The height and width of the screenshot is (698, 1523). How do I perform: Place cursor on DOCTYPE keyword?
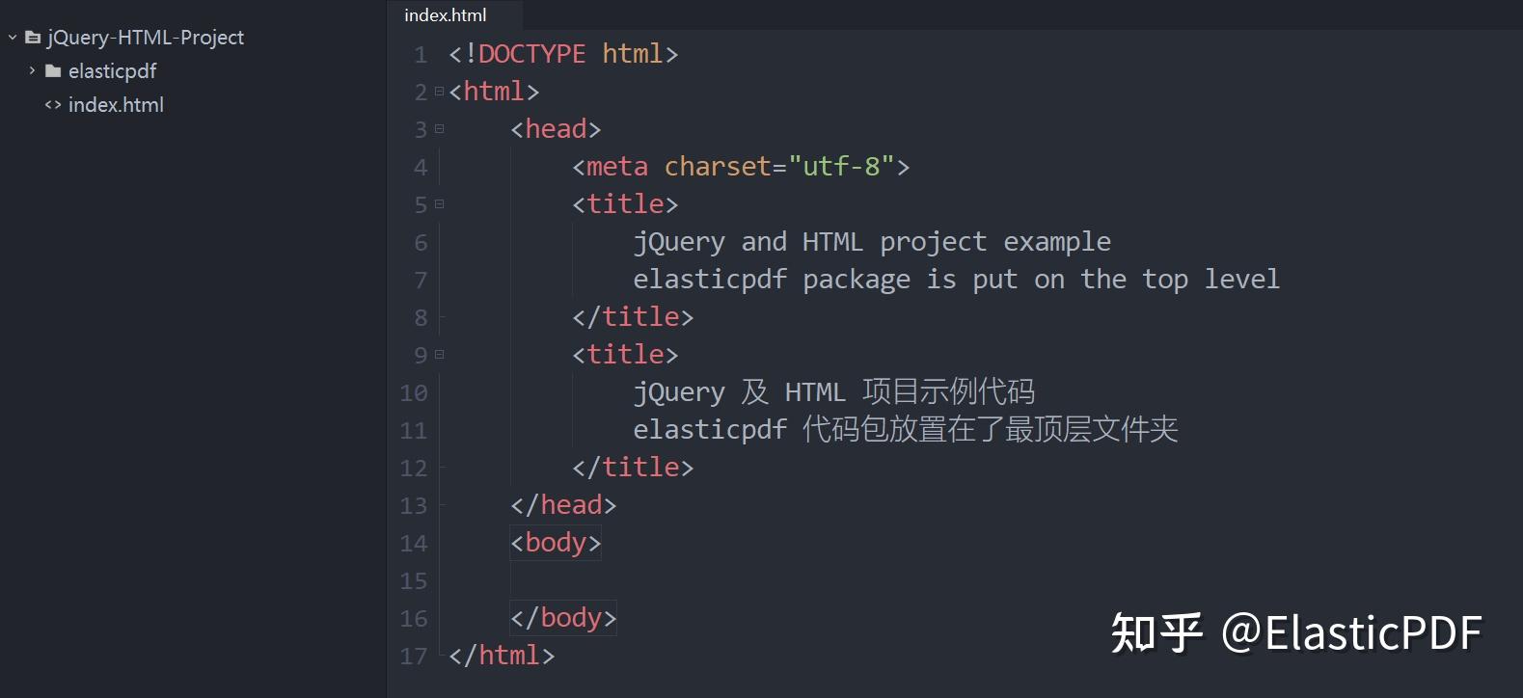(531, 54)
